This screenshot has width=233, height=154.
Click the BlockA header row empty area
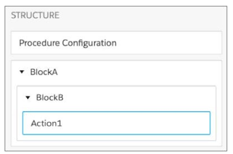pos(138,72)
